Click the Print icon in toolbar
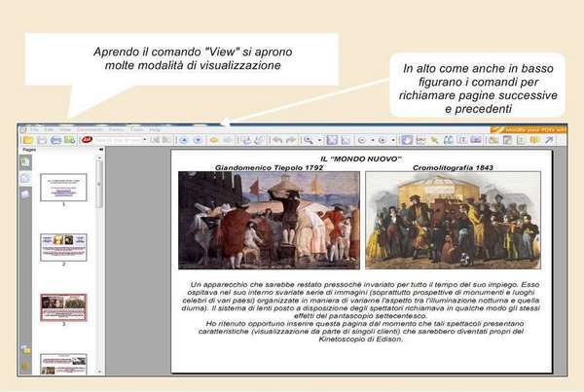Viewport: 584px width, 392px height. pyautogui.click(x=55, y=140)
